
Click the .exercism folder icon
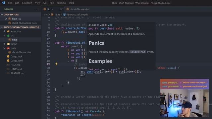tap(8, 31)
